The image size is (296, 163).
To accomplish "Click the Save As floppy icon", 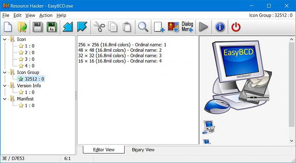I will coord(52,27).
